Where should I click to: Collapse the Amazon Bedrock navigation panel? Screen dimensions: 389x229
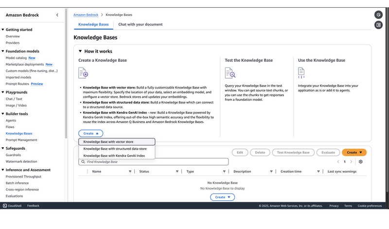coord(57,15)
